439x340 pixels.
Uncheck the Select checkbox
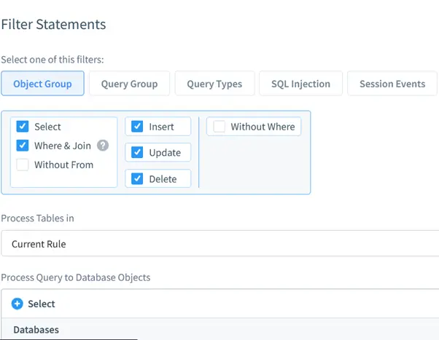23,127
